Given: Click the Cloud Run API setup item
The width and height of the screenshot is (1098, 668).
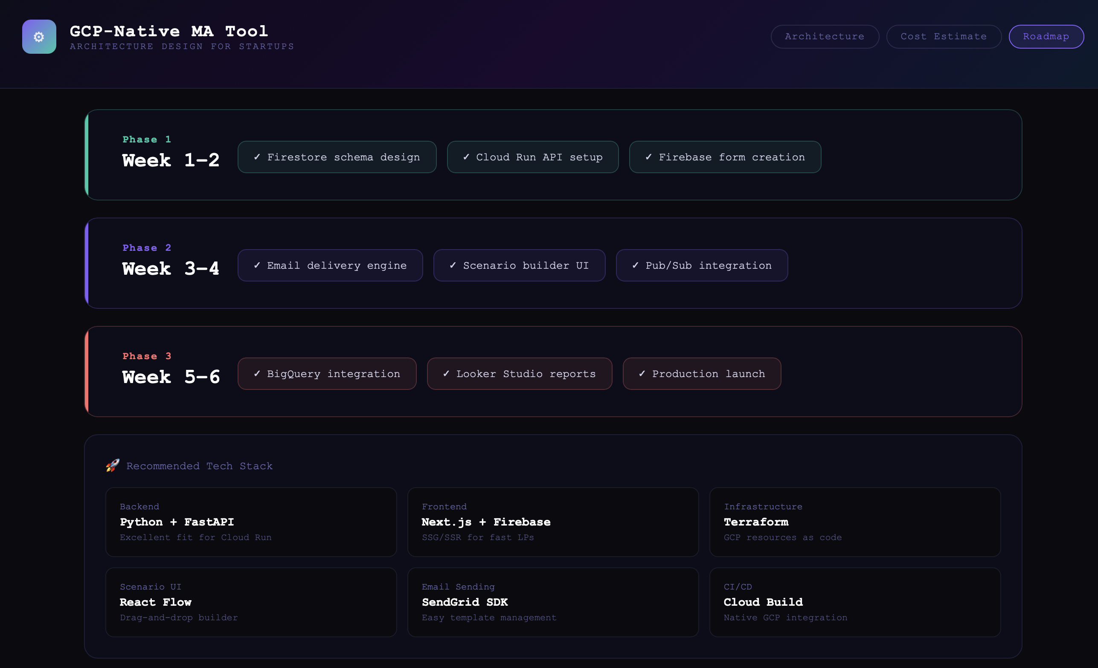Looking at the screenshot, I should point(532,157).
